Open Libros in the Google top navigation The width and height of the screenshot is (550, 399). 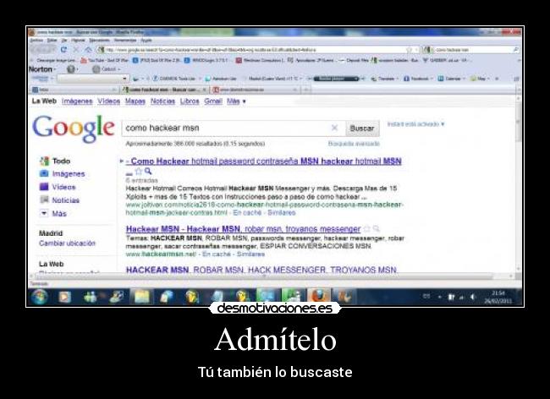(x=190, y=101)
